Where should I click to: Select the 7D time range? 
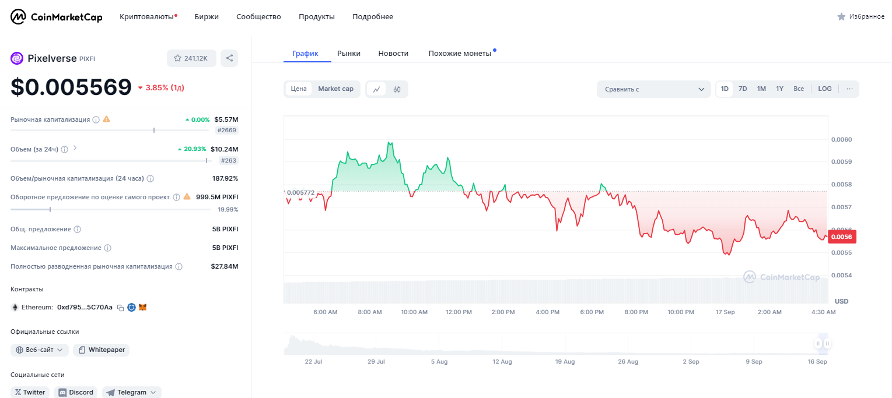coord(743,89)
